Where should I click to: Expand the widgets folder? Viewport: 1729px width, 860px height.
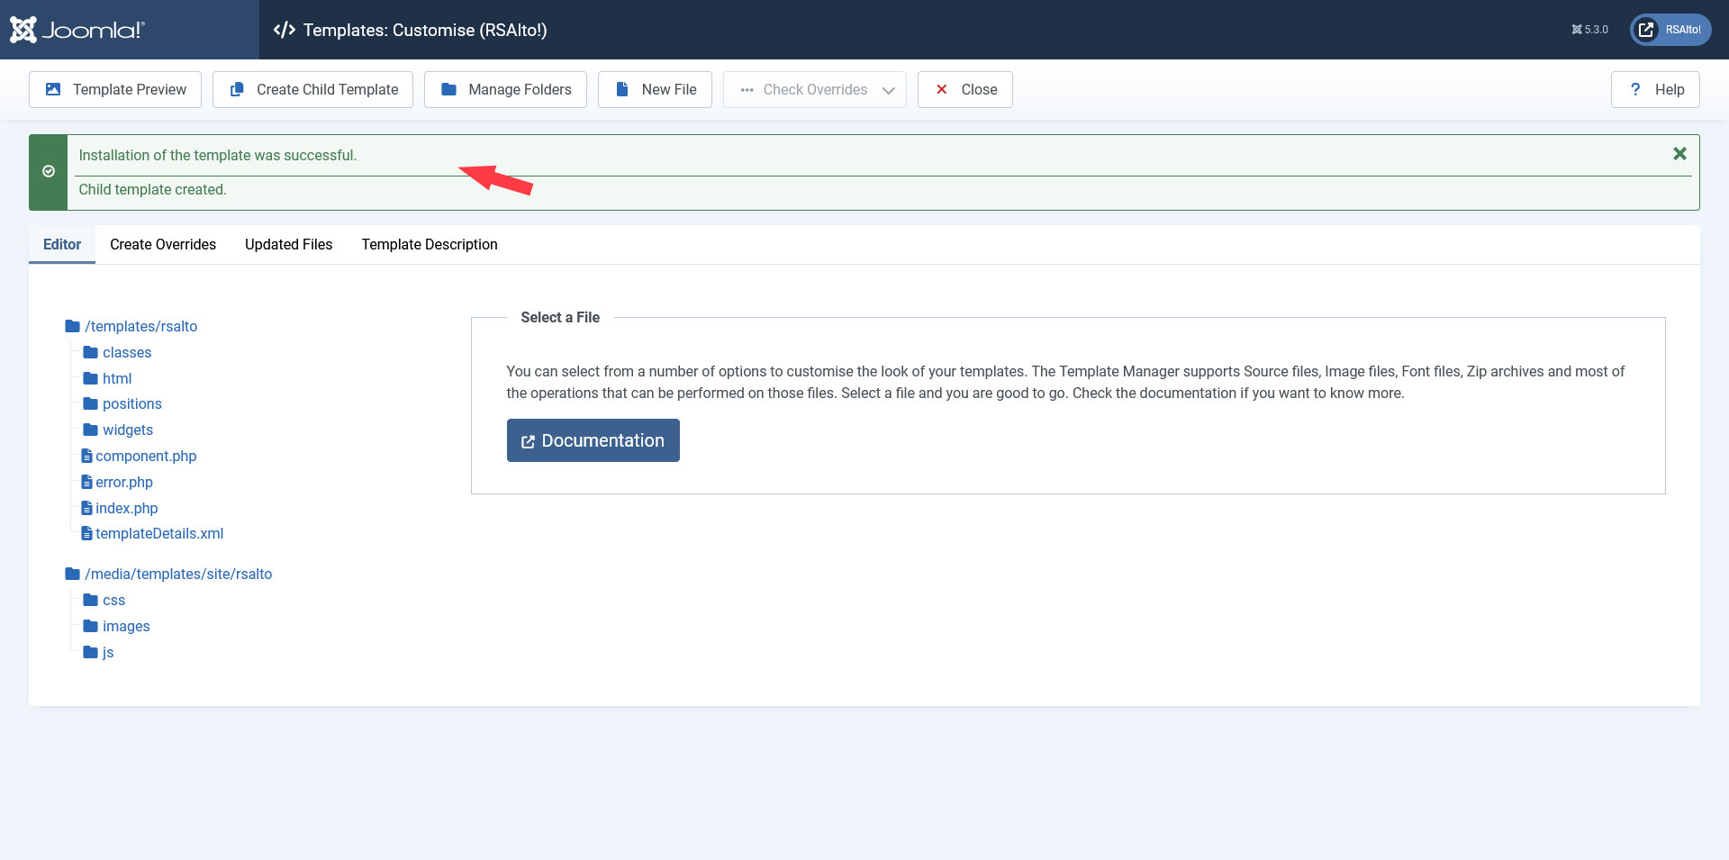(118, 430)
